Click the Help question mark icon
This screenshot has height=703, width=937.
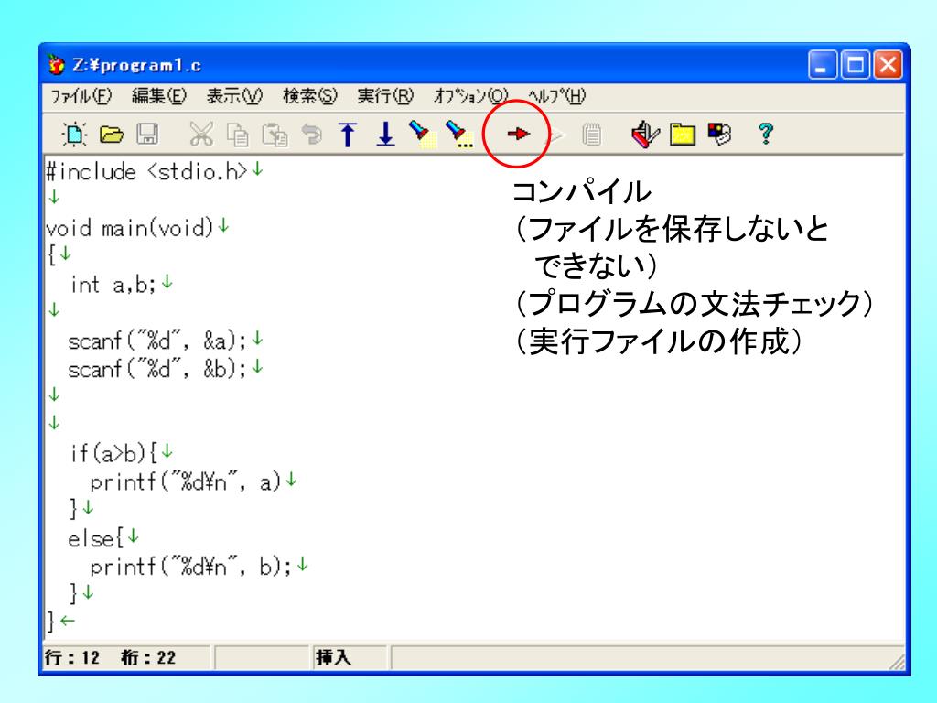(x=766, y=134)
